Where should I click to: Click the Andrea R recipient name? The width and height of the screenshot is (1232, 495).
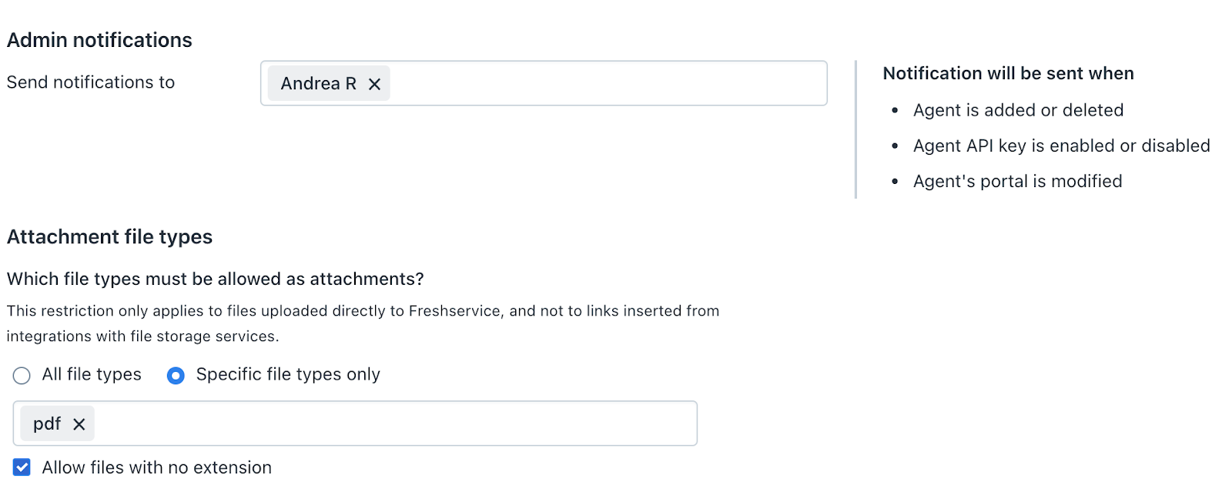(318, 83)
